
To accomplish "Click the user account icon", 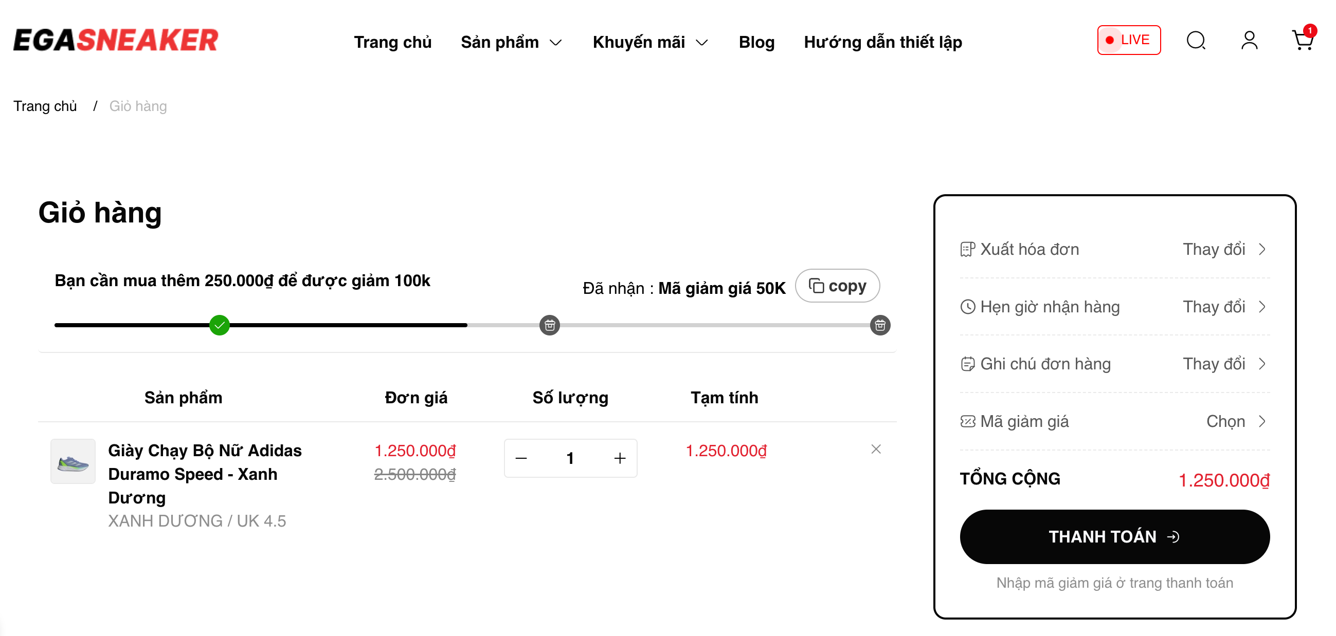I will coord(1249,41).
